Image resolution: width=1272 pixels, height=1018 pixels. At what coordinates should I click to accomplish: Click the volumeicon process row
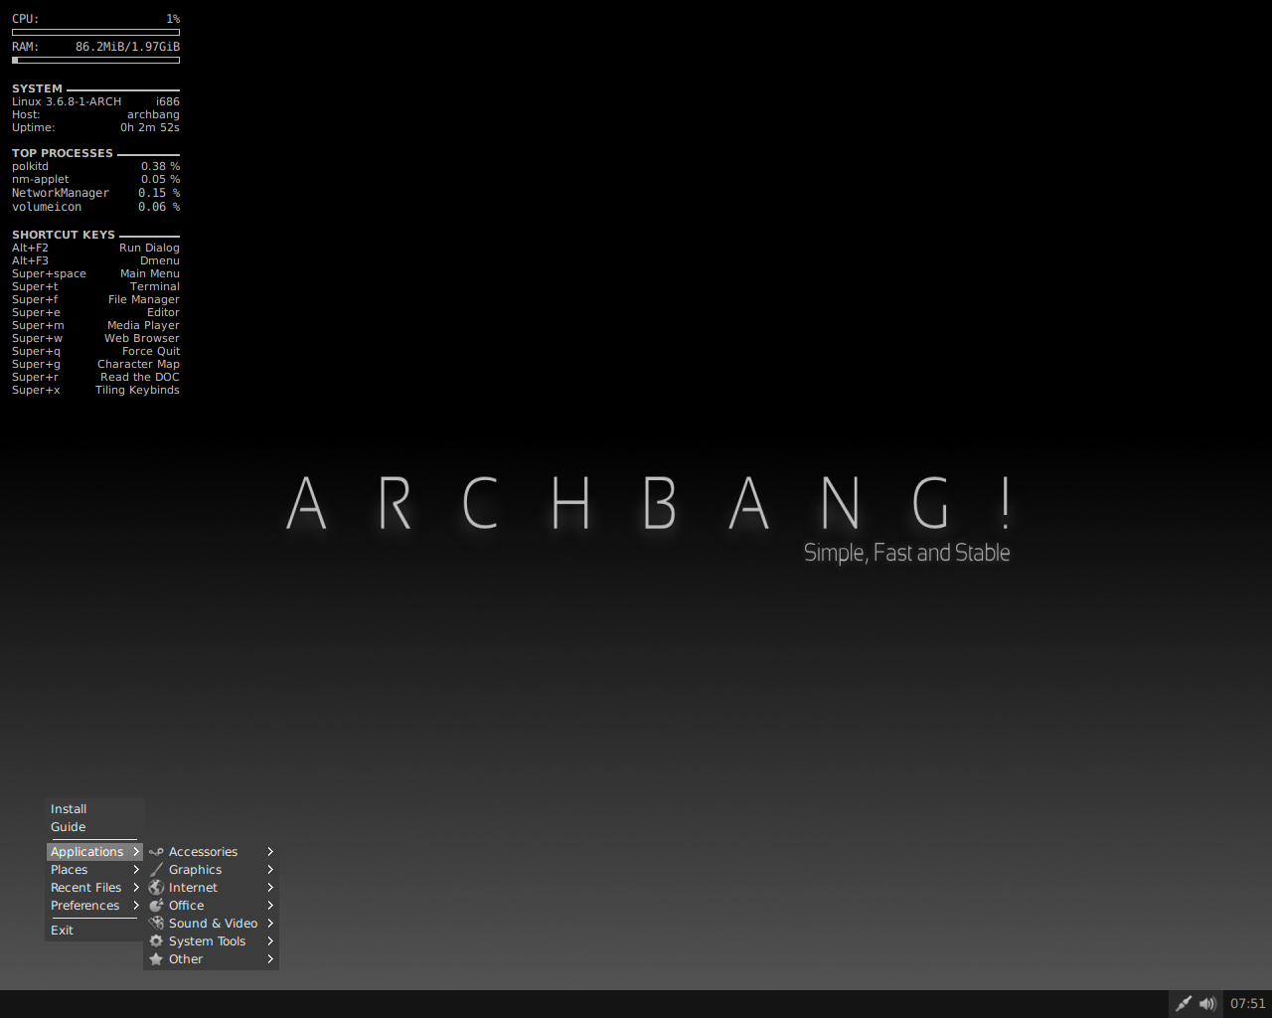tap(95, 207)
